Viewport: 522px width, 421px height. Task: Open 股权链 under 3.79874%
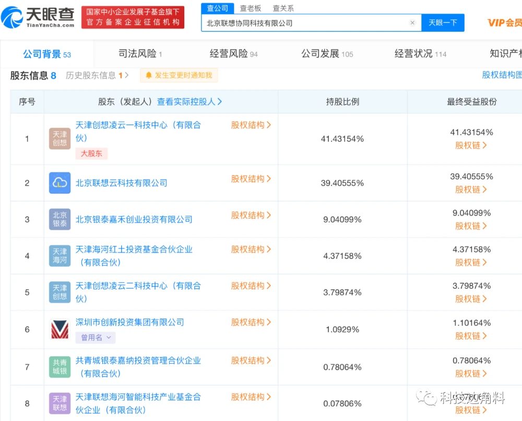471,299
